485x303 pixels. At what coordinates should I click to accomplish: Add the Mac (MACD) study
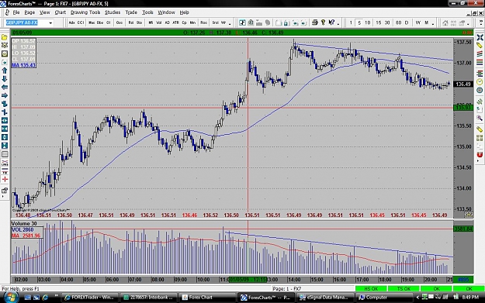point(92,22)
